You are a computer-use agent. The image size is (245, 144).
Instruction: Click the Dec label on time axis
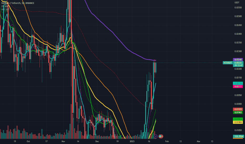coord(97,141)
